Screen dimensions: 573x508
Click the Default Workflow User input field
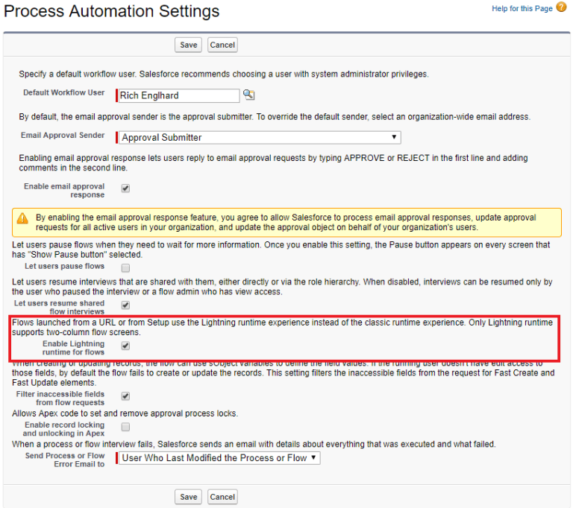point(179,95)
